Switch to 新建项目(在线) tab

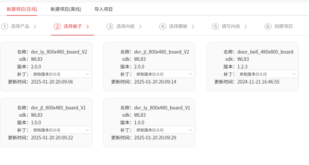22,9
